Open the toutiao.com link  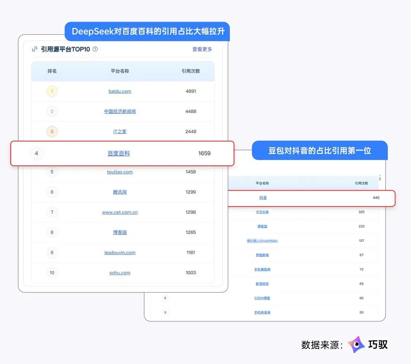tap(120, 172)
